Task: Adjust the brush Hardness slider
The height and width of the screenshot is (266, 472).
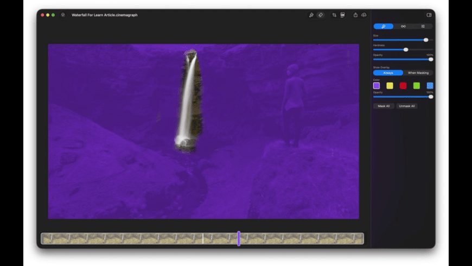Action: 403,50
